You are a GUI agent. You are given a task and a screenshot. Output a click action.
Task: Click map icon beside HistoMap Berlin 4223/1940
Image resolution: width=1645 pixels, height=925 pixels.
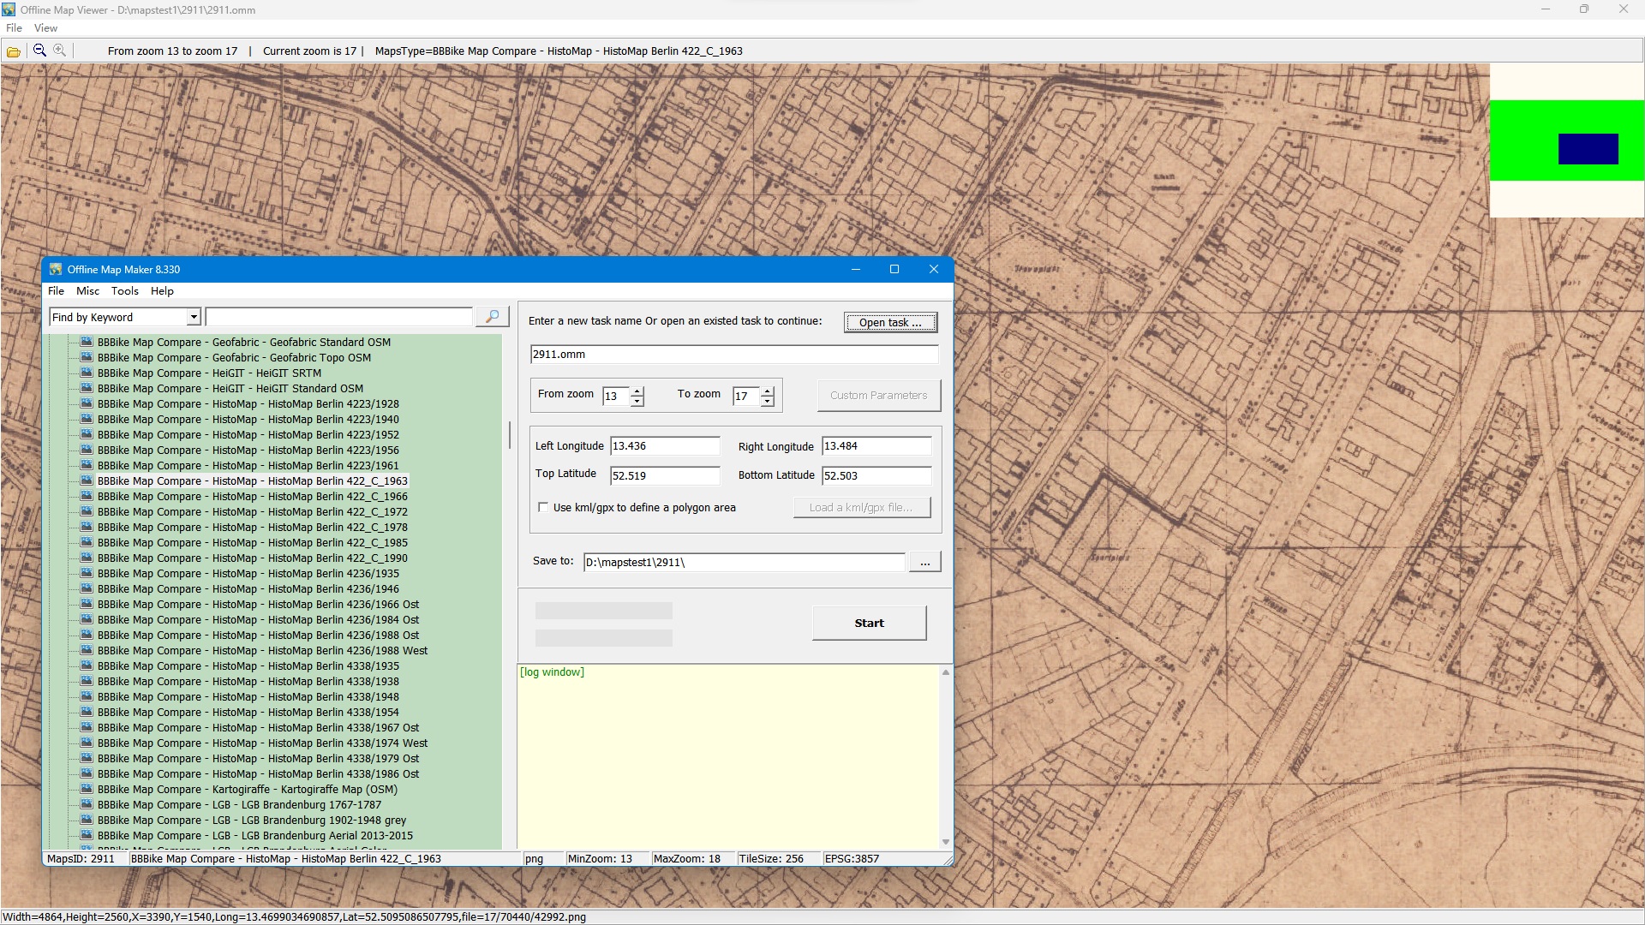click(87, 419)
